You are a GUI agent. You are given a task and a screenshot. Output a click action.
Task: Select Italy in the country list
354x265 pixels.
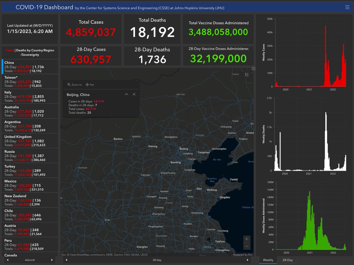click(30, 96)
